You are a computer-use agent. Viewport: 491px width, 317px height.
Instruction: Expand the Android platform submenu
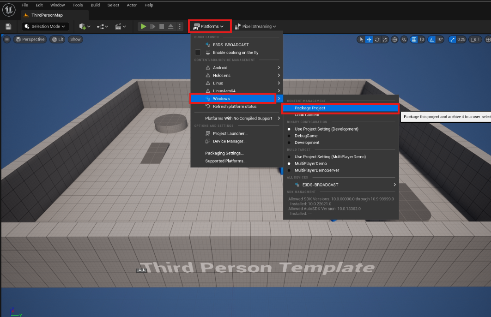point(220,68)
